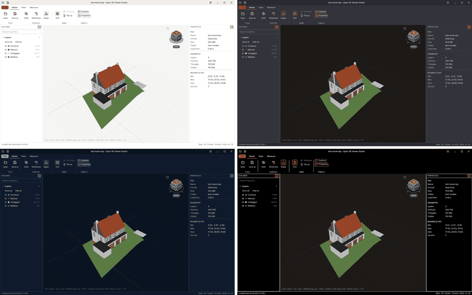Toggle Edges display in light theme window
This screenshot has width=472, height=295.
(x=46, y=15)
